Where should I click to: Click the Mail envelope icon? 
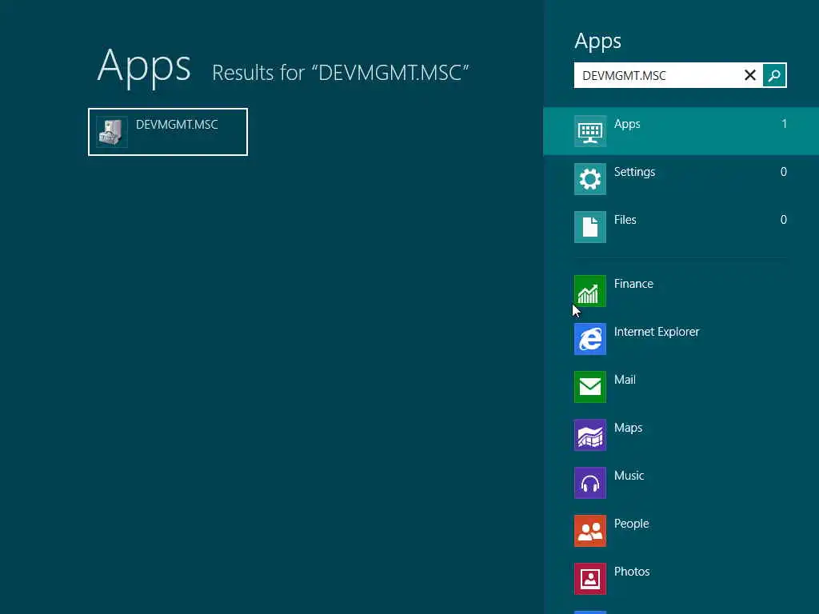pyautogui.click(x=590, y=387)
